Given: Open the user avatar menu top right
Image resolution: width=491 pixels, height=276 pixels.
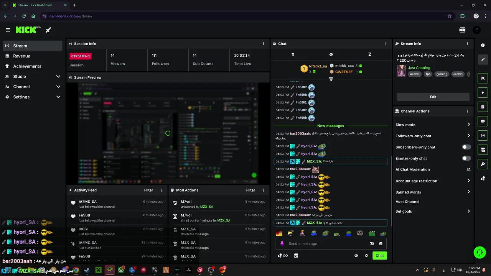Looking at the screenshot, I should tap(476, 30).
